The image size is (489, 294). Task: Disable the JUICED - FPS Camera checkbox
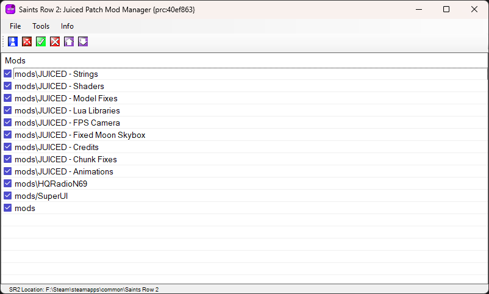pyautogui.click(x=8, y=123)
